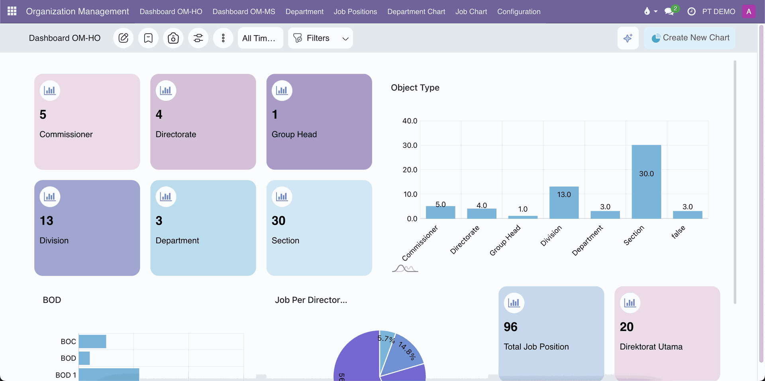Screen dimensions: 765x381
Task: Click the edit dashboard pencil icon
Action: click(x=124, y=38)
